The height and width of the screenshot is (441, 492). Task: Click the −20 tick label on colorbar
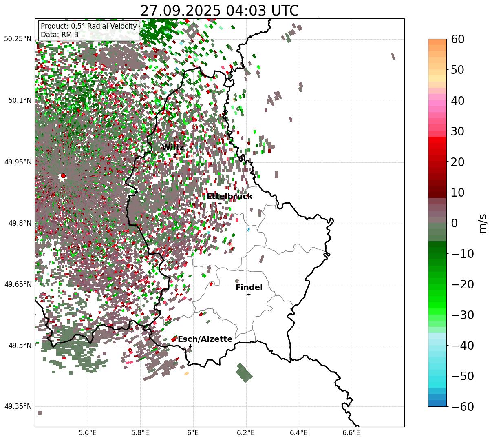462,284
